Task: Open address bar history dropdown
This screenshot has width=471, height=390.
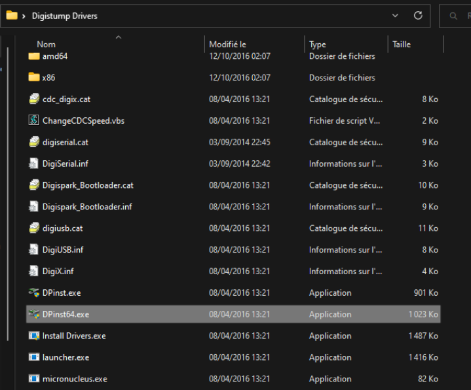Action: (x=395, y=16)
